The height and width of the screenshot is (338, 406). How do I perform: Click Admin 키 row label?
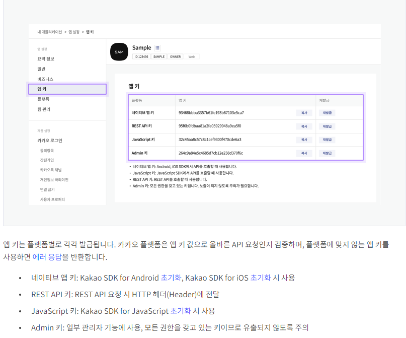pos(139,153)
